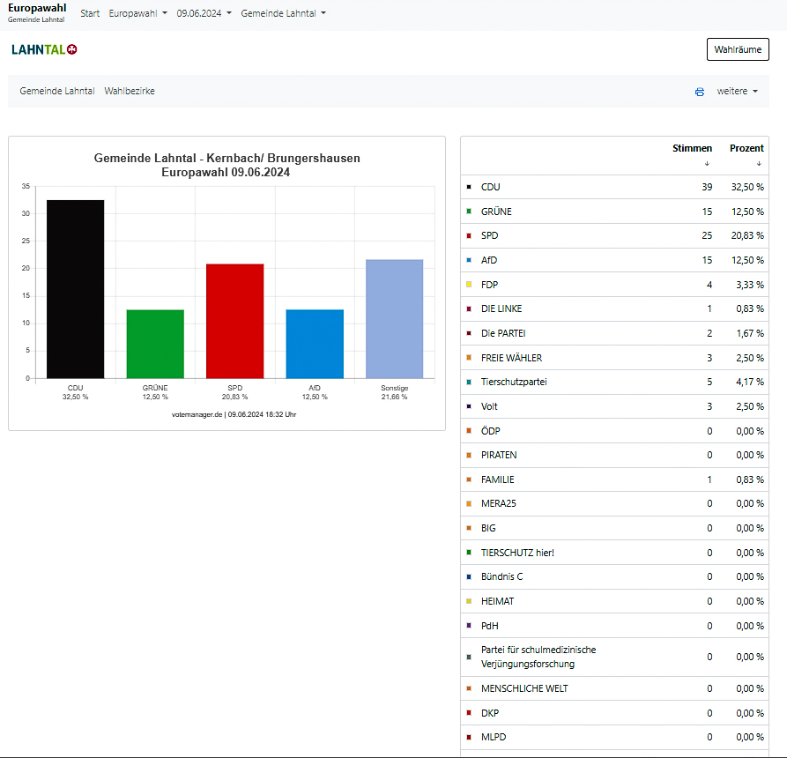This screenshot has width=787, height=758.
Task: Click the black CDU color marker
Action: tap(468, 188)
